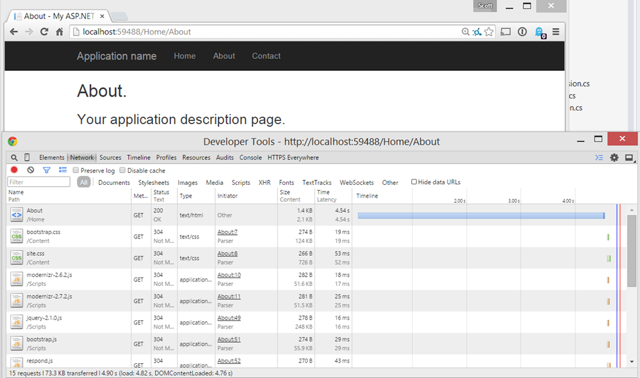This screenshot has width=640, height=378.
Task: Toggle the network filter funnel icon
Action: [47, 170]
